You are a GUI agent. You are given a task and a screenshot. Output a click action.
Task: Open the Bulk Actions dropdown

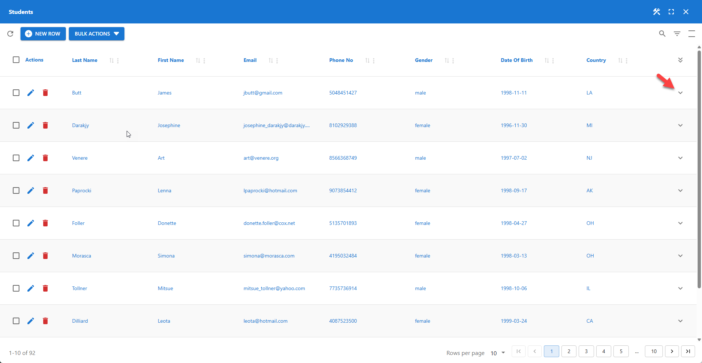tap(96, 34)
